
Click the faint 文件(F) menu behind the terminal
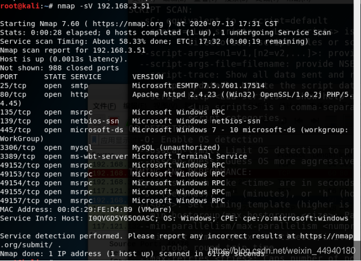[x=104, y=106]
